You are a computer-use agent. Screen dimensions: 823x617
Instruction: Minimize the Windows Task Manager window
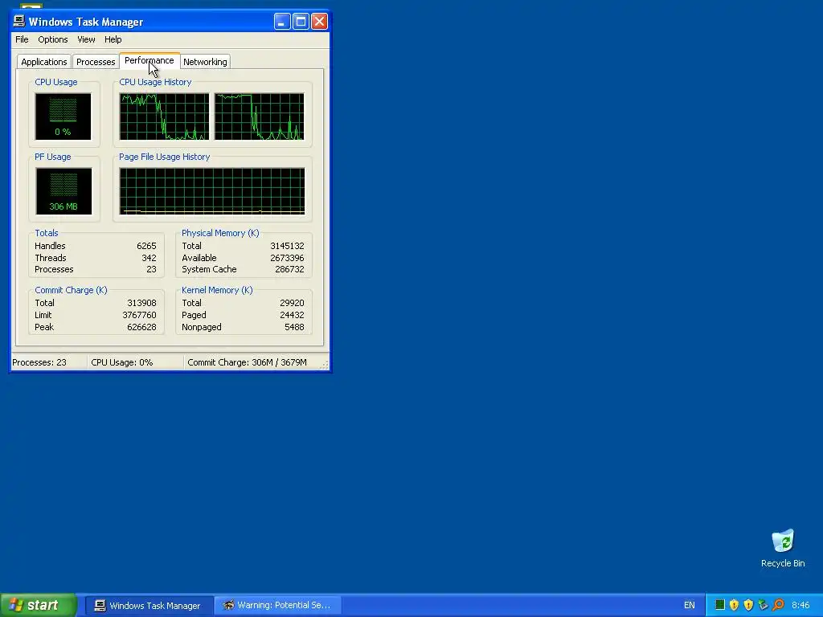pos(282,22)
